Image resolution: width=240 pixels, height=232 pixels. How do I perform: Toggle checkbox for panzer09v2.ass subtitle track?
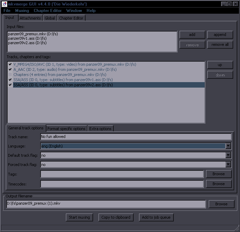[x=10, y=85]
